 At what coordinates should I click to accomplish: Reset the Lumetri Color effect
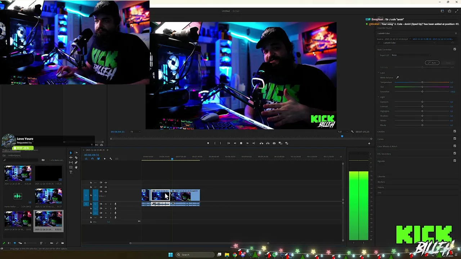[453, 42]
